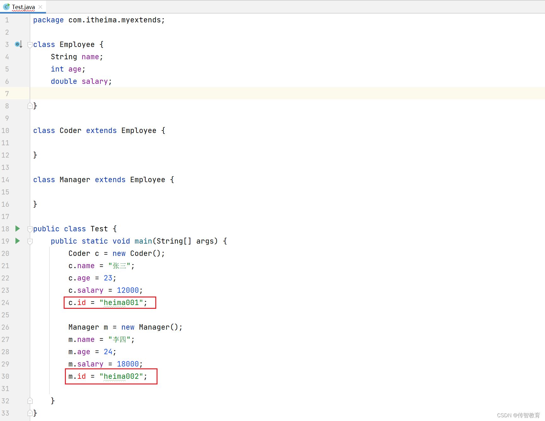Click line number 24 in the gutter
This screenshot has width=545, height=421.
(x=5, y=303)
